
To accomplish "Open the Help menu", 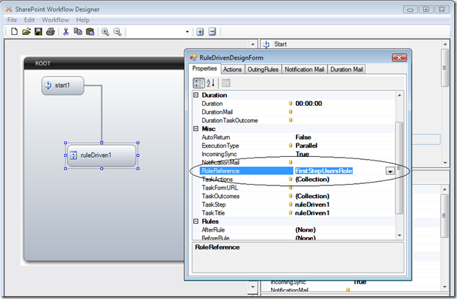I will pyautogui.click(x=82, y=20).
